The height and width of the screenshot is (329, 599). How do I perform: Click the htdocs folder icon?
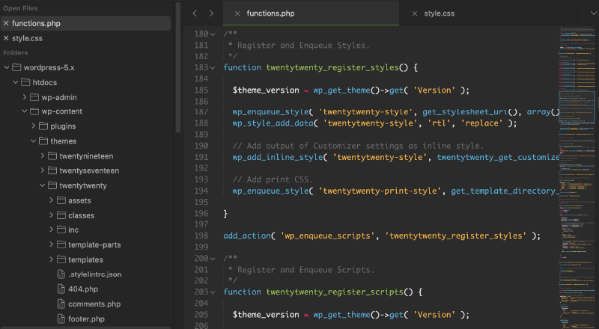[25, 82]
